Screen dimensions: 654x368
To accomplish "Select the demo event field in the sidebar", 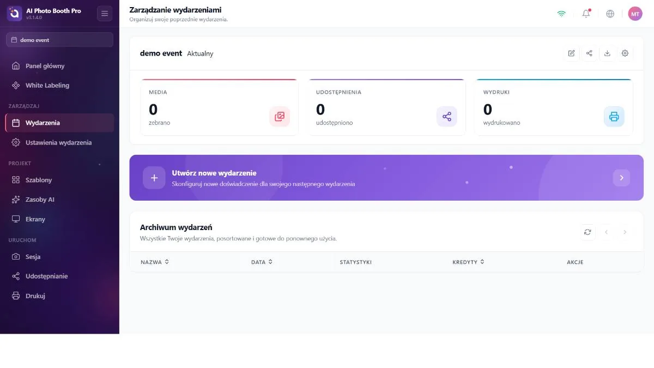I will coord(59,40).
